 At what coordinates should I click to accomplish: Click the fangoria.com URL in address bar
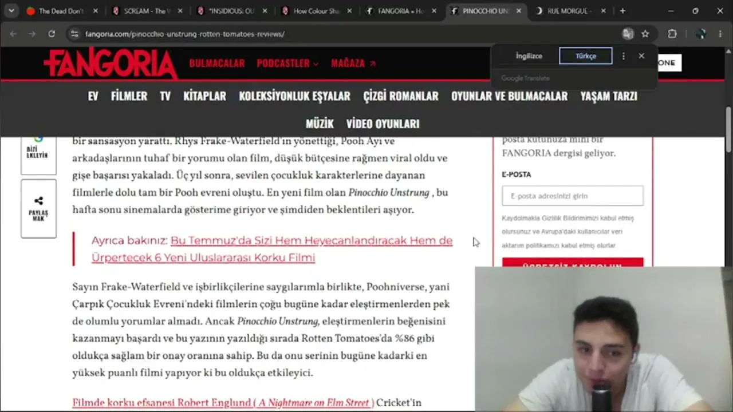point(185,34)
